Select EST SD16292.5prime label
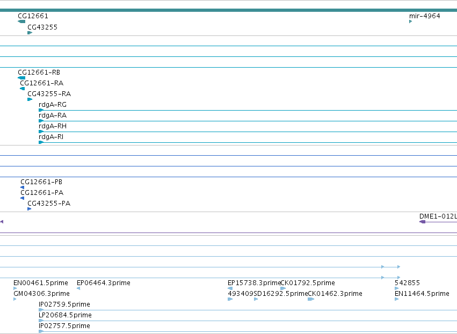Image resolution: width=457 pixels, height=334 pixels. (x=281, y=294)
